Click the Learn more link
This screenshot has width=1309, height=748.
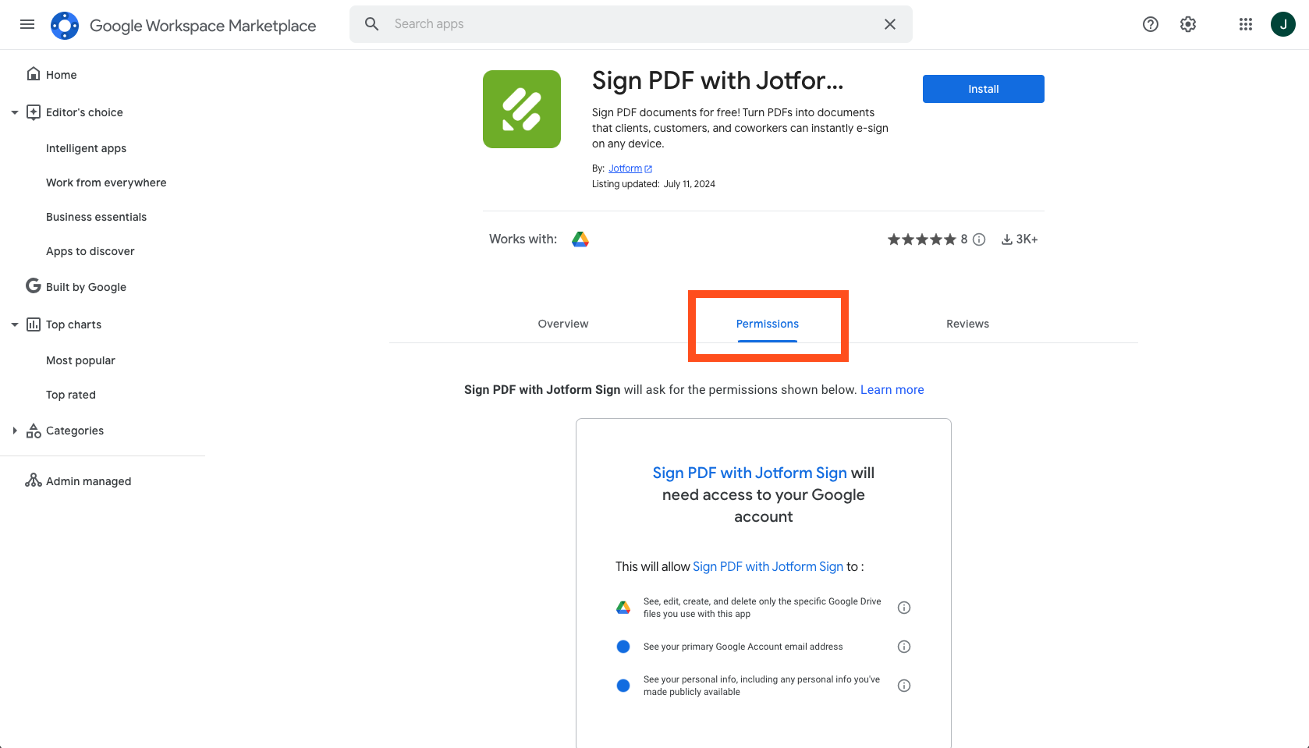(x=892, y=390)
